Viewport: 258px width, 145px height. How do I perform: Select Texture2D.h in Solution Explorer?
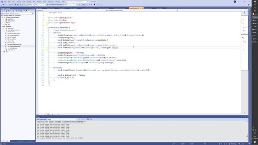click(x=12, y=39)
